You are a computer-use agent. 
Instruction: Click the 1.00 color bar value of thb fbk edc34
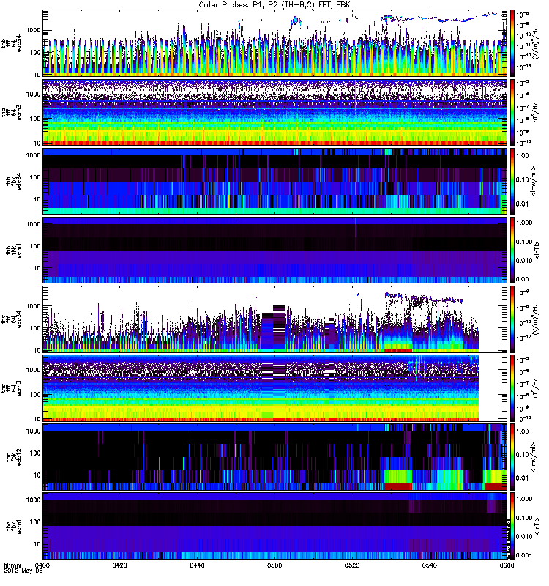click(x=522, y=155)
